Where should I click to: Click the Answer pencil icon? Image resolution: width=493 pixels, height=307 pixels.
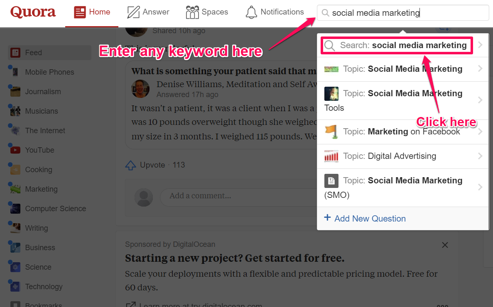(x=133, y=12)
